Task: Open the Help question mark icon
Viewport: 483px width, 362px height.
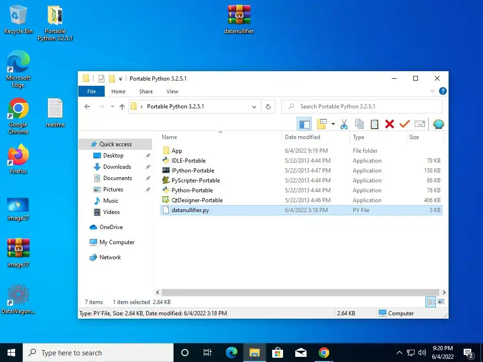Action: [x=442, y=91]
